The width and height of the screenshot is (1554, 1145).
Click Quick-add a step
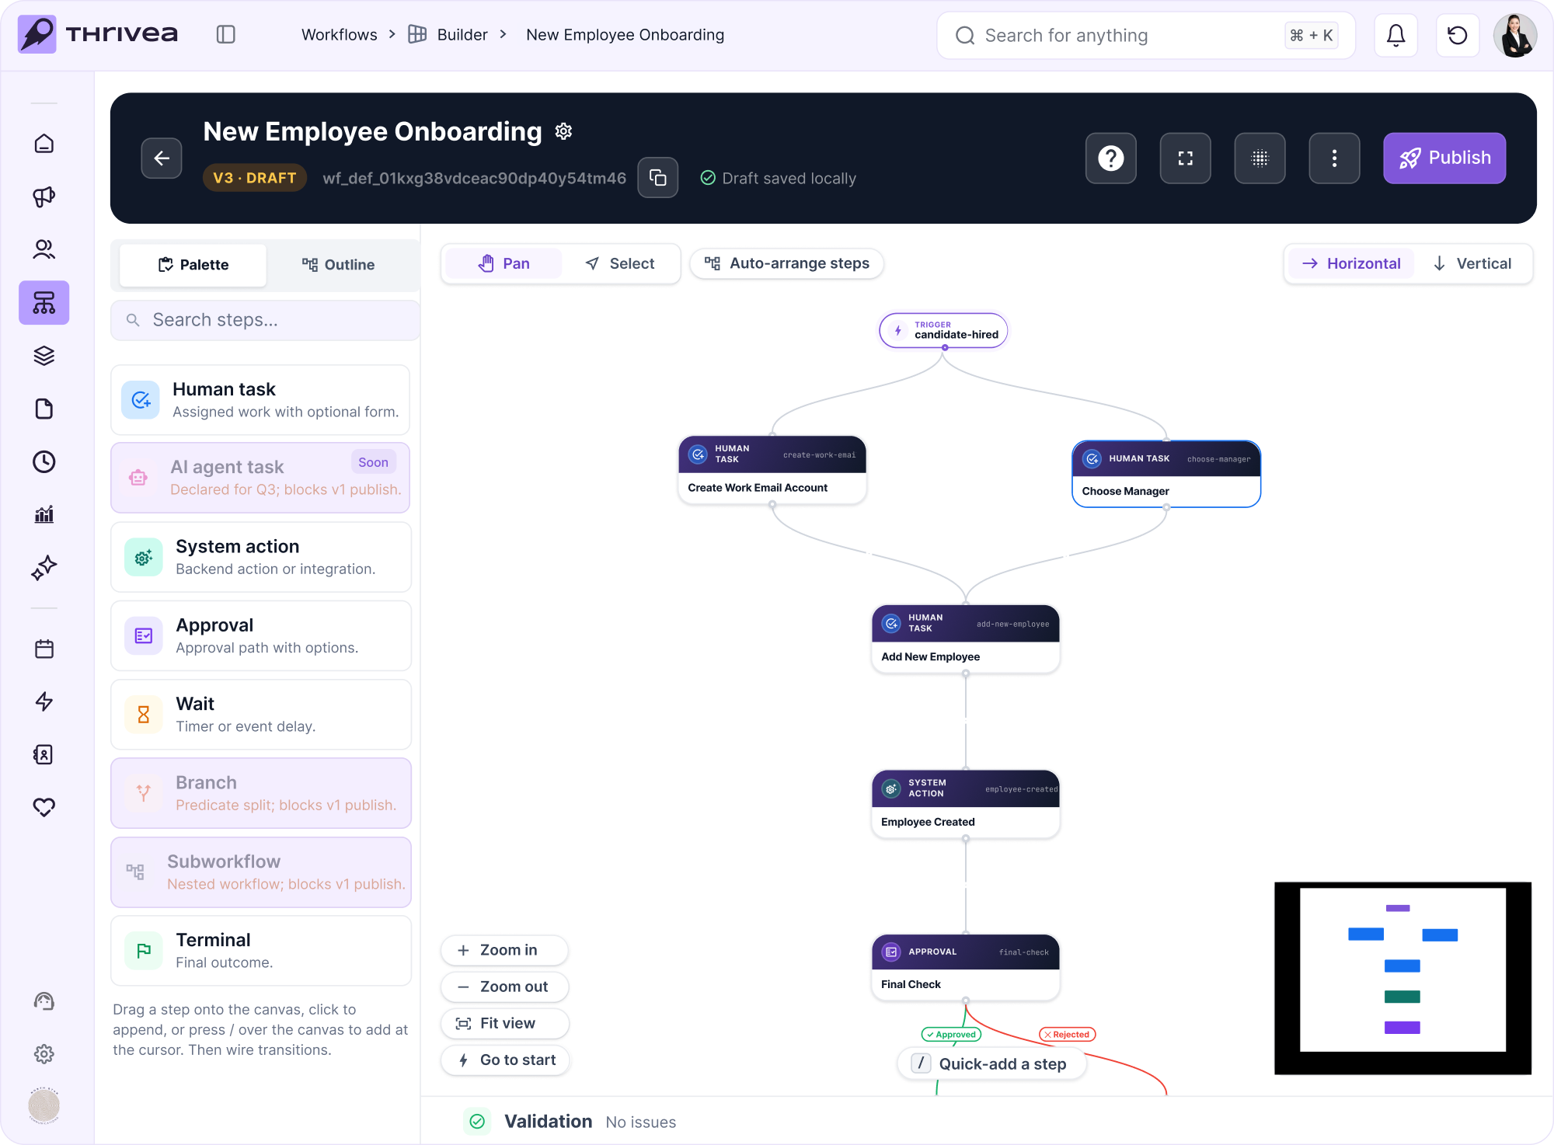pyautogui.click(x=991, y=1063)
